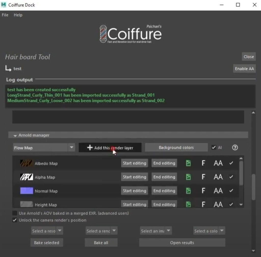Toggle the checkmark in Alpha Map row
This screenshot has width=261, height=257.
click(231, 177)
